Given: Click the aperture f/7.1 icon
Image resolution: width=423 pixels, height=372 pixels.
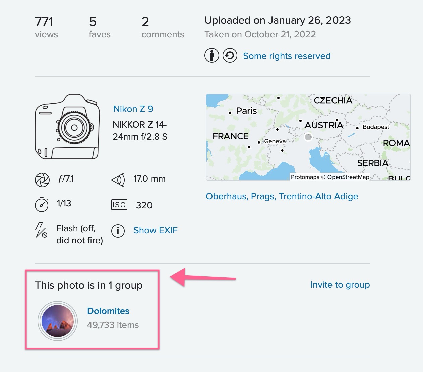Looking at the screenshot, I should click(42, 180).
